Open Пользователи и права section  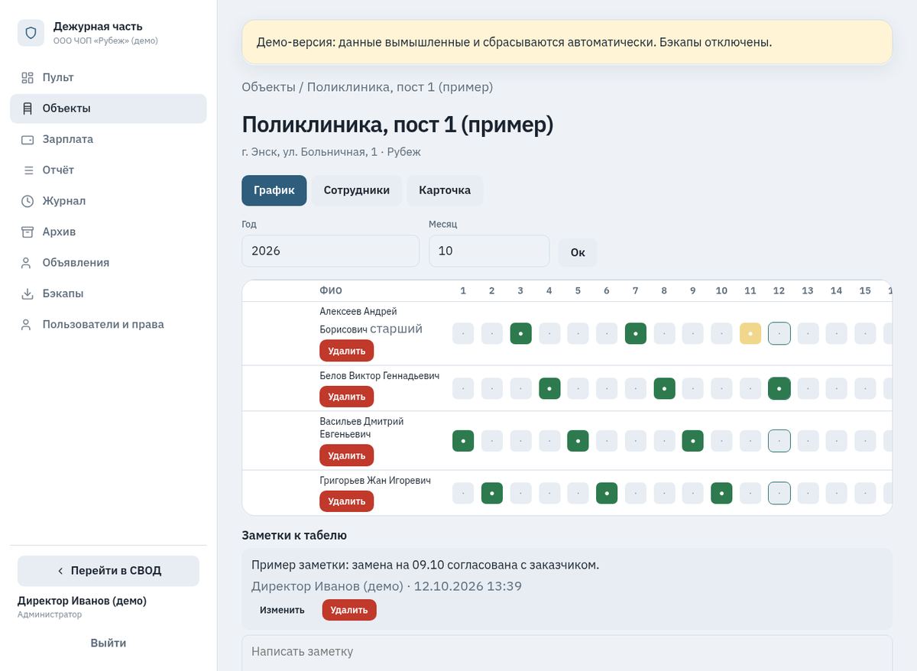point(109,325)
